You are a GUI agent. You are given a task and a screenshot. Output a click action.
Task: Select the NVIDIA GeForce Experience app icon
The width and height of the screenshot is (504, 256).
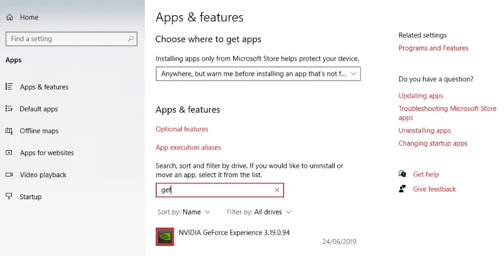point(165,236)
